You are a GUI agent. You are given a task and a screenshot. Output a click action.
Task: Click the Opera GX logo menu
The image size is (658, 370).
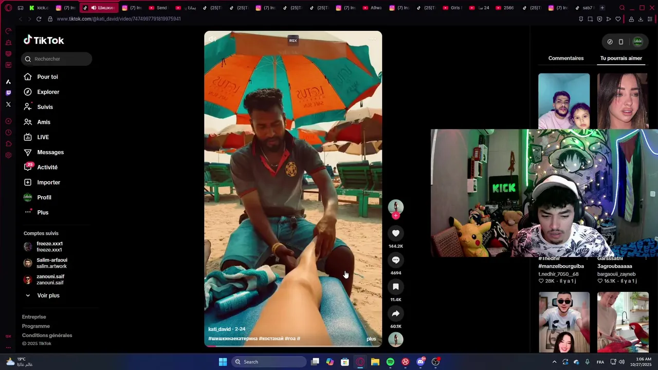[x=8, y=8]
